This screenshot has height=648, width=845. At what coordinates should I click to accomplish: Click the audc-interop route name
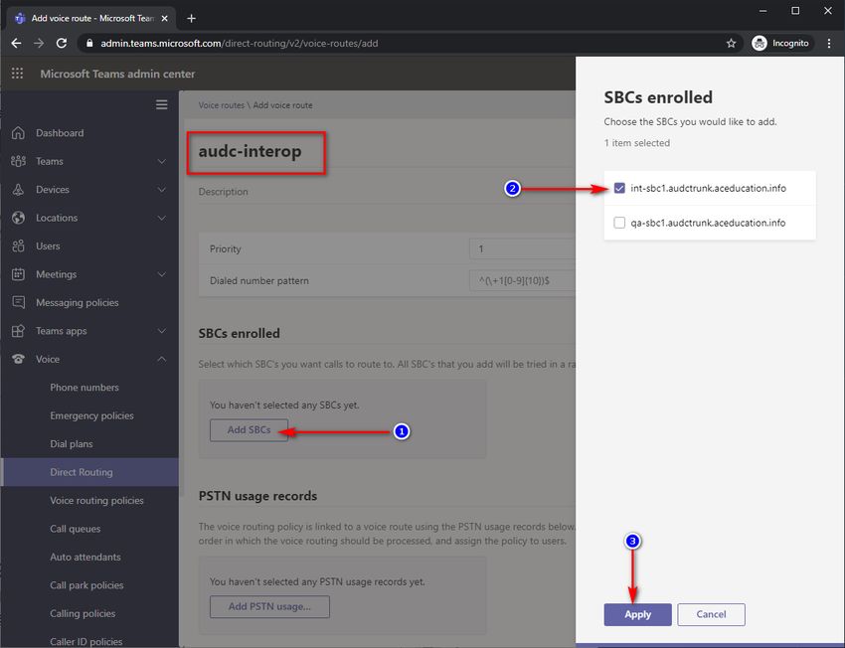coord(251,151)
